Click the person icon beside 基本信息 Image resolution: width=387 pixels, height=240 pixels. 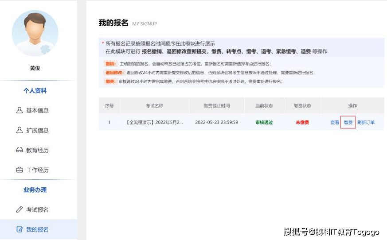tap(19, 110)
